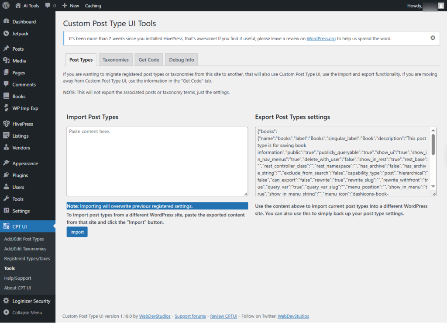Click the Plugins plug icon

[6, 175]
